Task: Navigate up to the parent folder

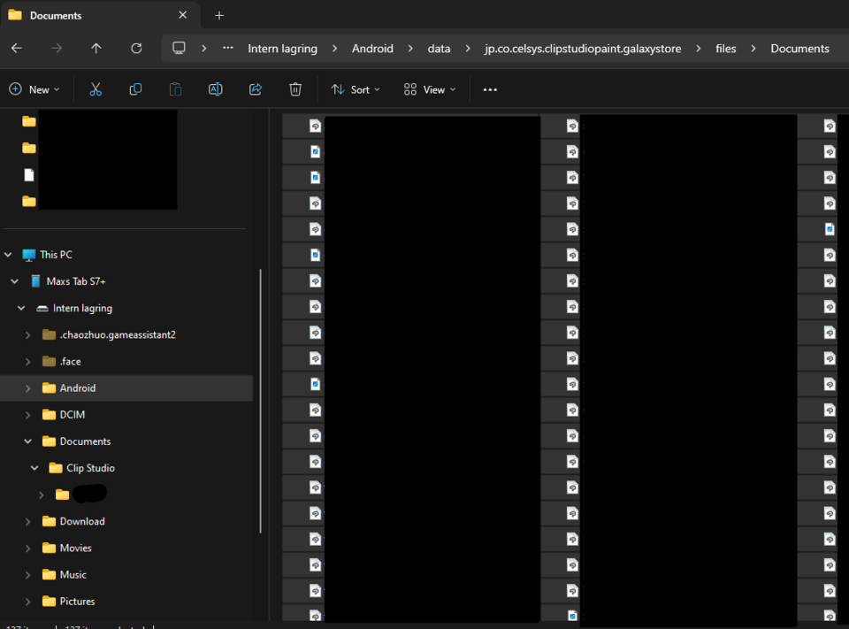Action: [x=96, y=49]
